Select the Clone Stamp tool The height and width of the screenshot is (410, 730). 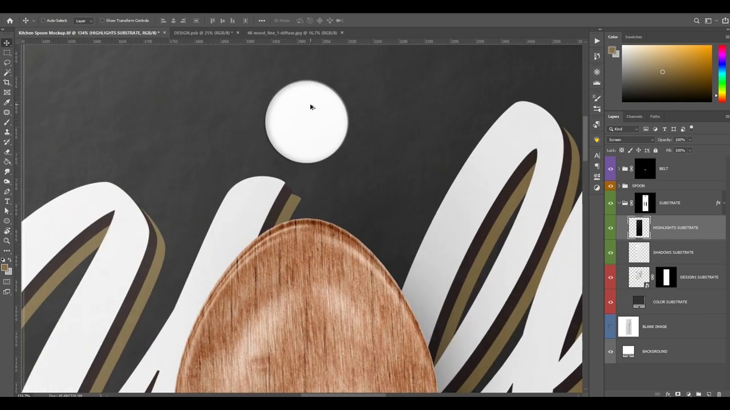(x=7, y=132)
